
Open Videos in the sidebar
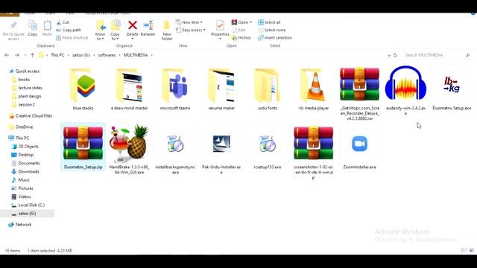pyautogui.click(x=21, y=197)
